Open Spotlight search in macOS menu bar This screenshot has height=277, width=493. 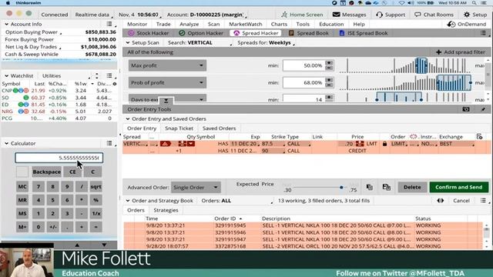click(475, 3)
